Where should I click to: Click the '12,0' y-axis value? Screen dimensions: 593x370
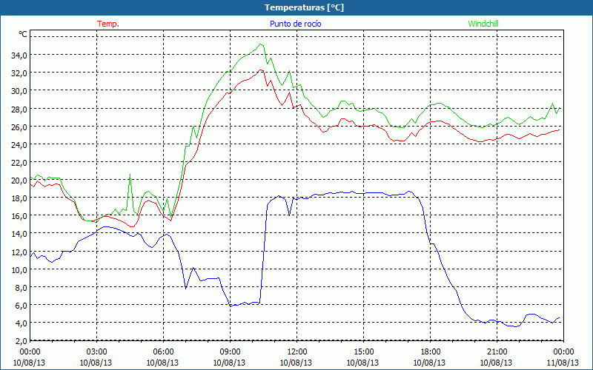(x=19, y=252)
